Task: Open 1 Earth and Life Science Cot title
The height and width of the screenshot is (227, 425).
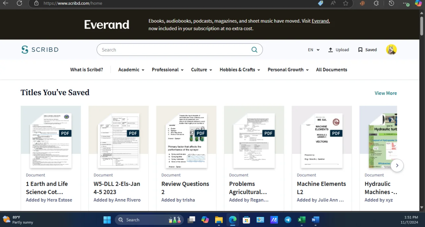Action: [x=47, y=188]
